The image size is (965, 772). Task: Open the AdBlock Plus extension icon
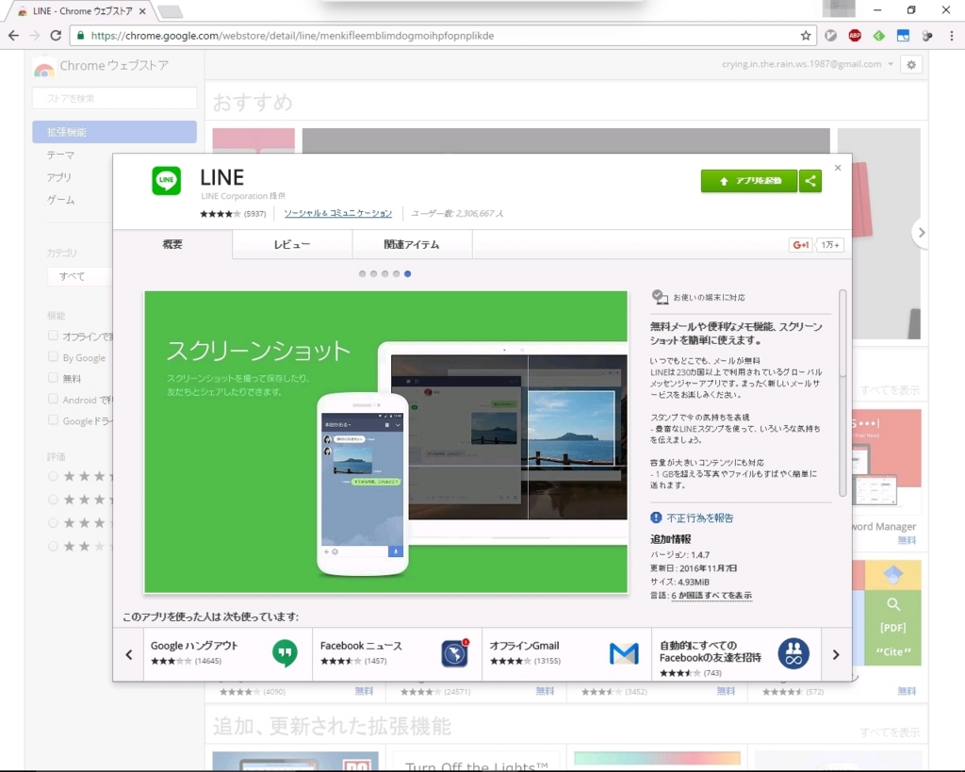(x=855, y=36)
